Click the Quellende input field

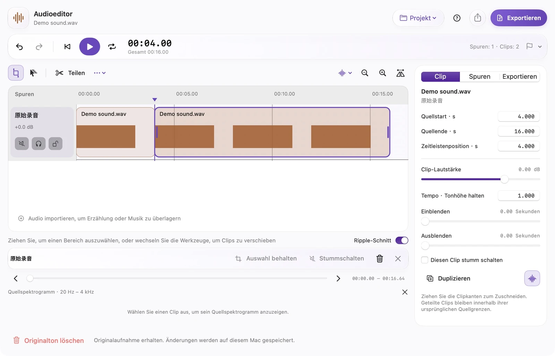[x=519, y=131]
